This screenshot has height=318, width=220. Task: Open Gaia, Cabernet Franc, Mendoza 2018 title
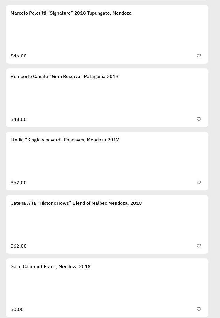click(50, 267)
